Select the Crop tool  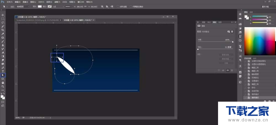coord(3,30)
